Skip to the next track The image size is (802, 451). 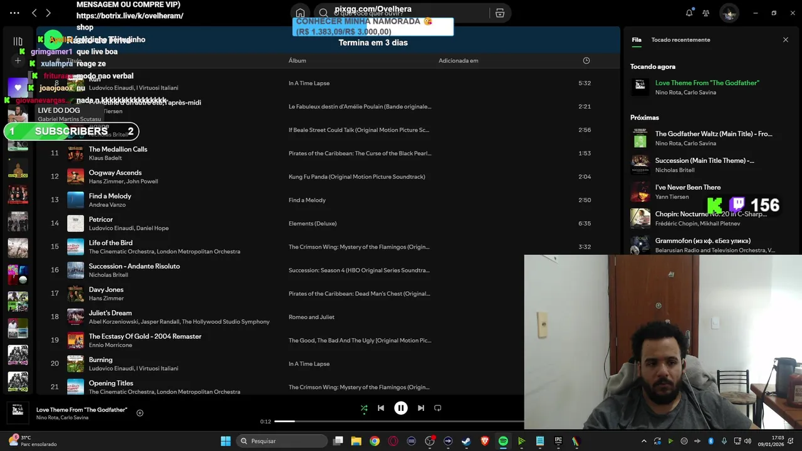[x=421, y=408]
